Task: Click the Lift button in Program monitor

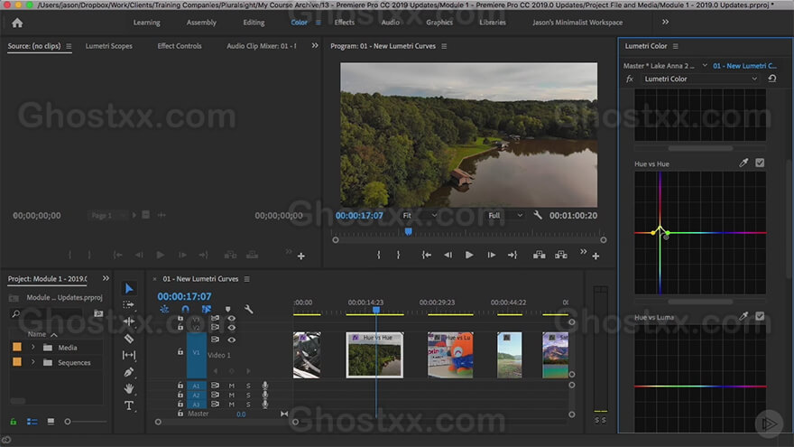Action: [x=540, y=255]
